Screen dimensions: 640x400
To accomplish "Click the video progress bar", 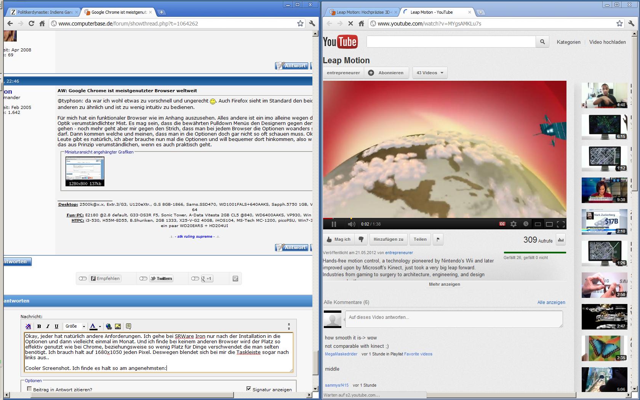I will pos(445,219).
